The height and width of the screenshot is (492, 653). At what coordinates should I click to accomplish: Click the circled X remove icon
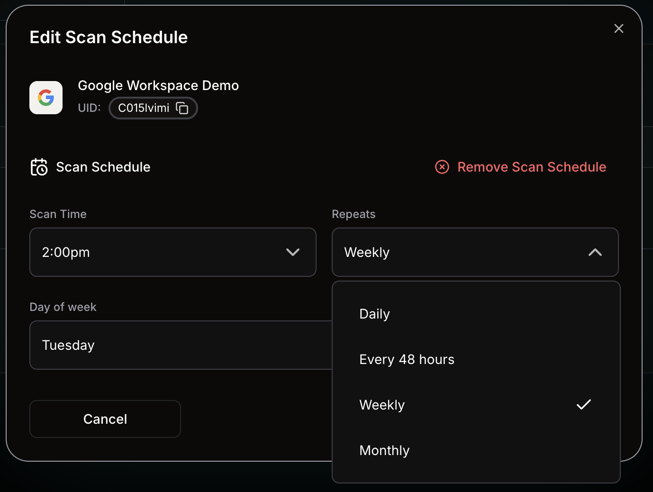coord(442,167)
